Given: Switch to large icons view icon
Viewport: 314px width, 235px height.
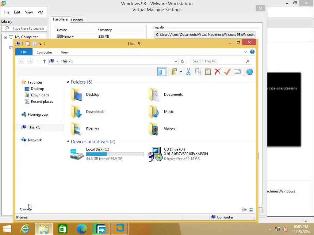Looking at the screenshot, I should click(x=251, y=209).
